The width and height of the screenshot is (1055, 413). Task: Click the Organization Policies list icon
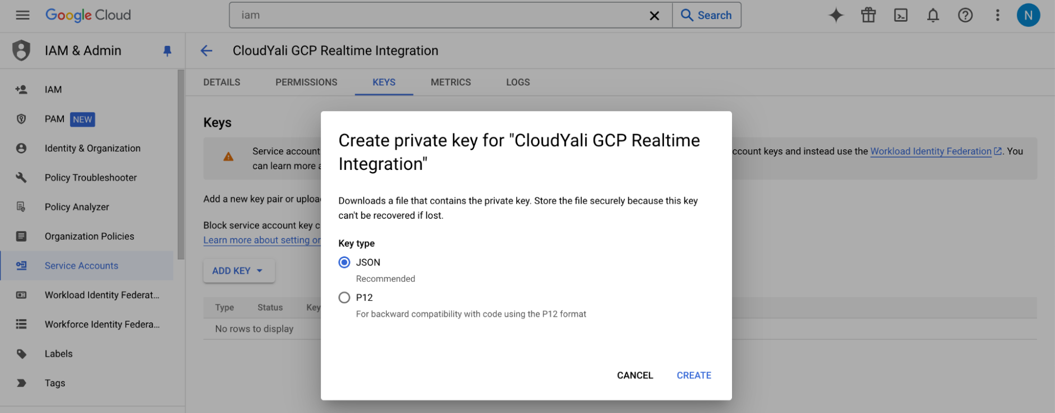coord(21,236)
